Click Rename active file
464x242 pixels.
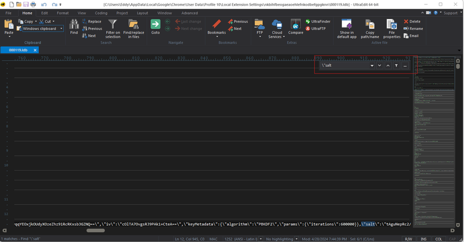click(413, 29)
